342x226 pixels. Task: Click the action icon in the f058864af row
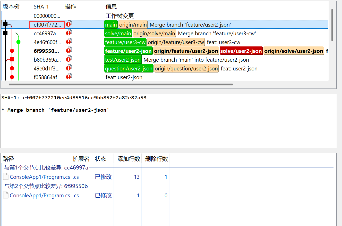click(x=69, y=77)
